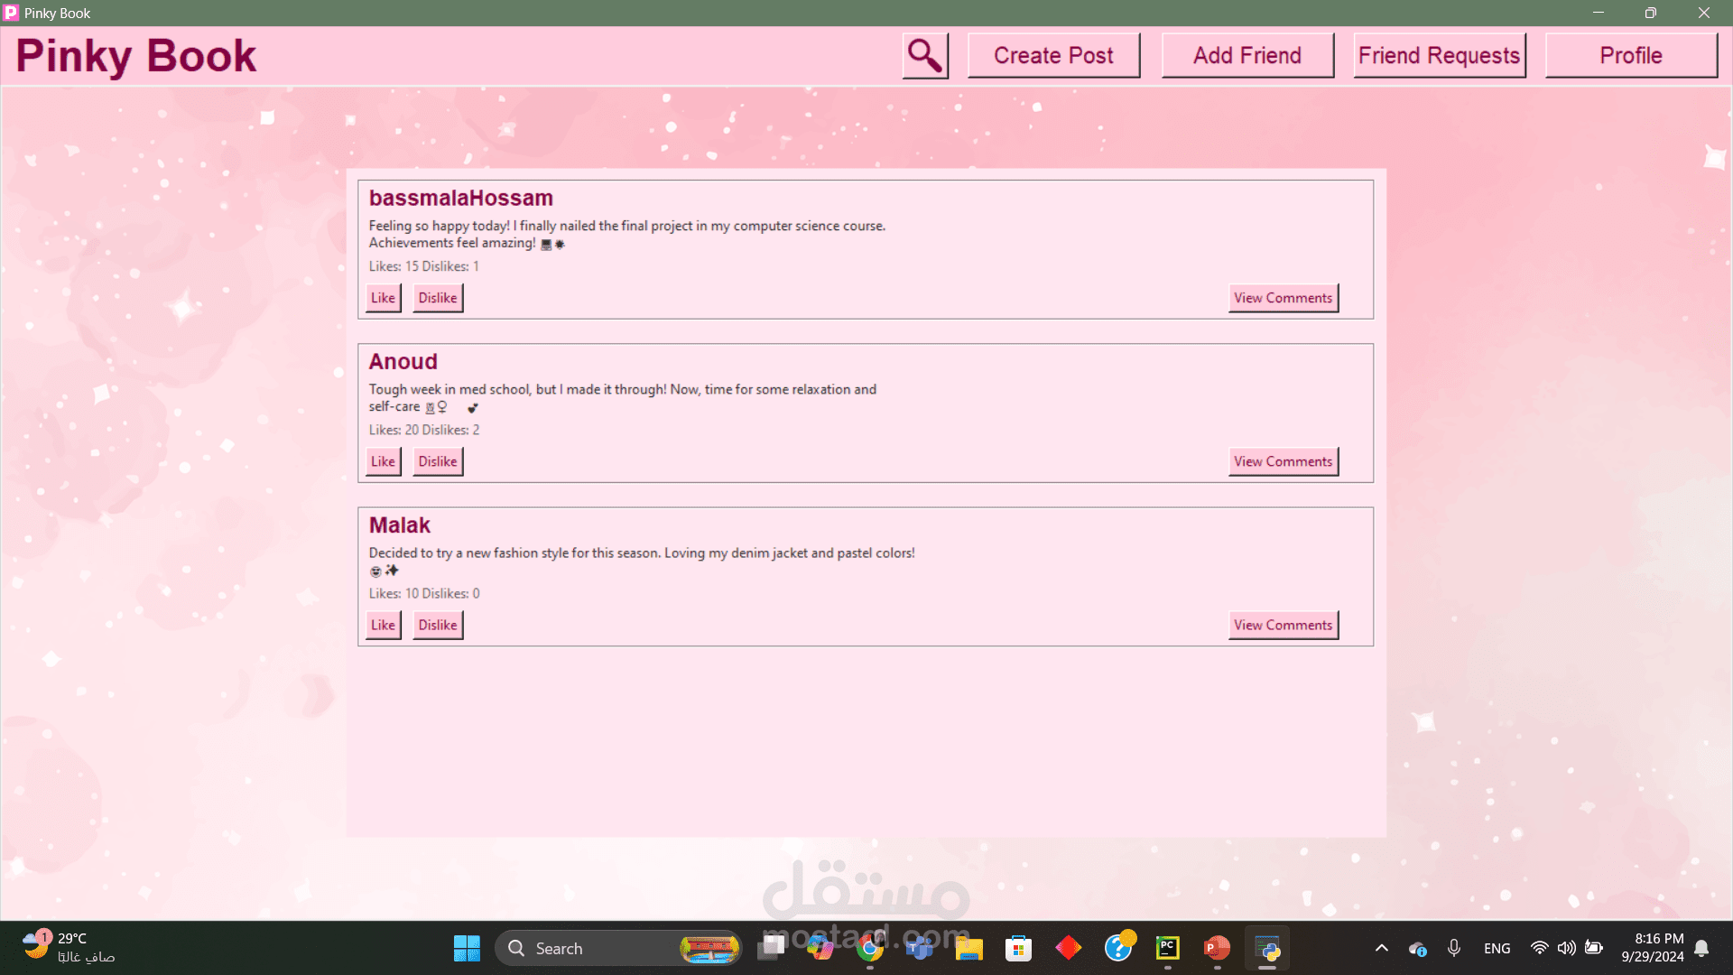
Task: Open Google Chrome from the taskbar
Action: pos(870,948)
